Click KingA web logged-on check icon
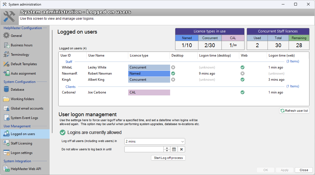Screen dimensions: 315x175 [243, 80]
